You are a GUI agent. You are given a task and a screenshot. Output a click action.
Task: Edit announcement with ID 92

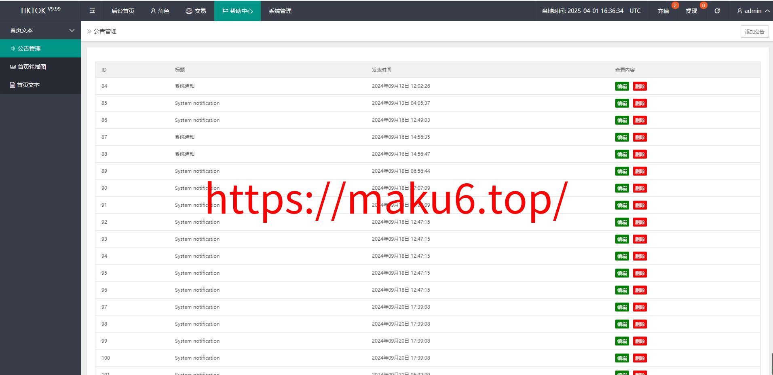pos(622,222)
